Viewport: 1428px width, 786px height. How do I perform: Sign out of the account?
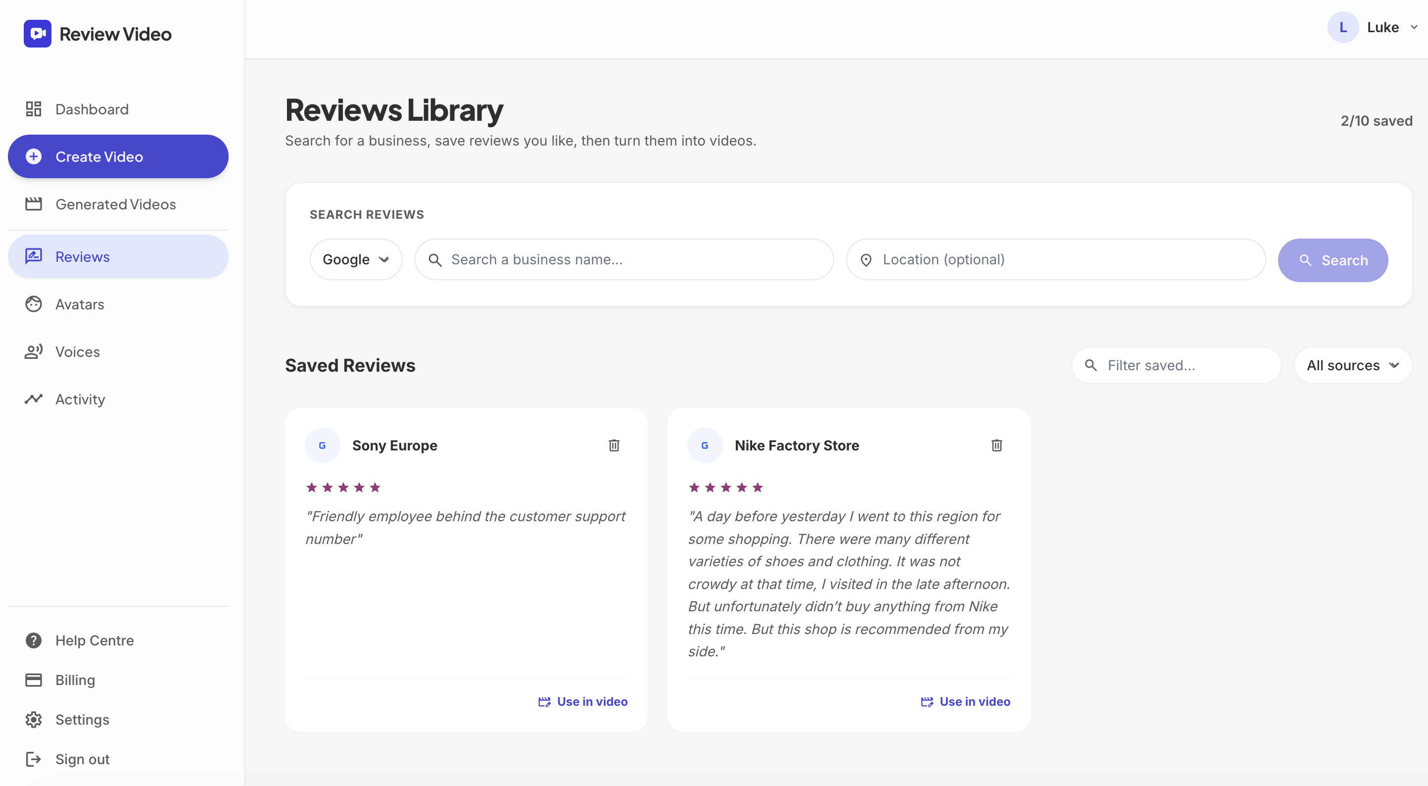(118, 759)
